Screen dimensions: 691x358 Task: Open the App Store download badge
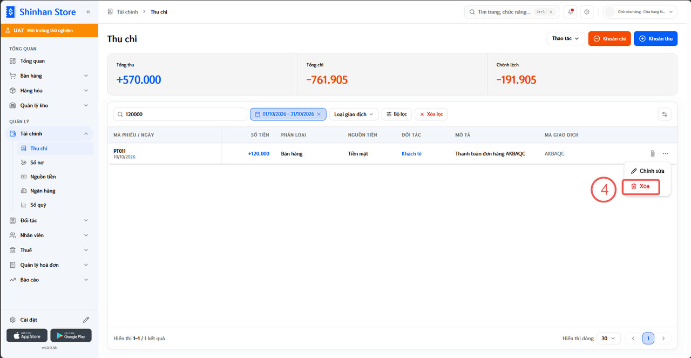pyautogui.click(x=27, y=335)
